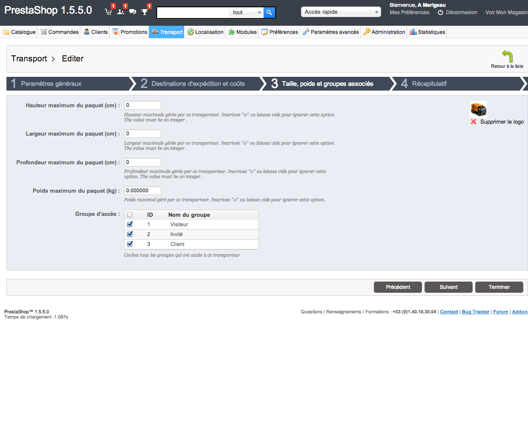Click the green Retour à la liste arrow
Viewport: 528px width, 443px height.
pos(507,57)
